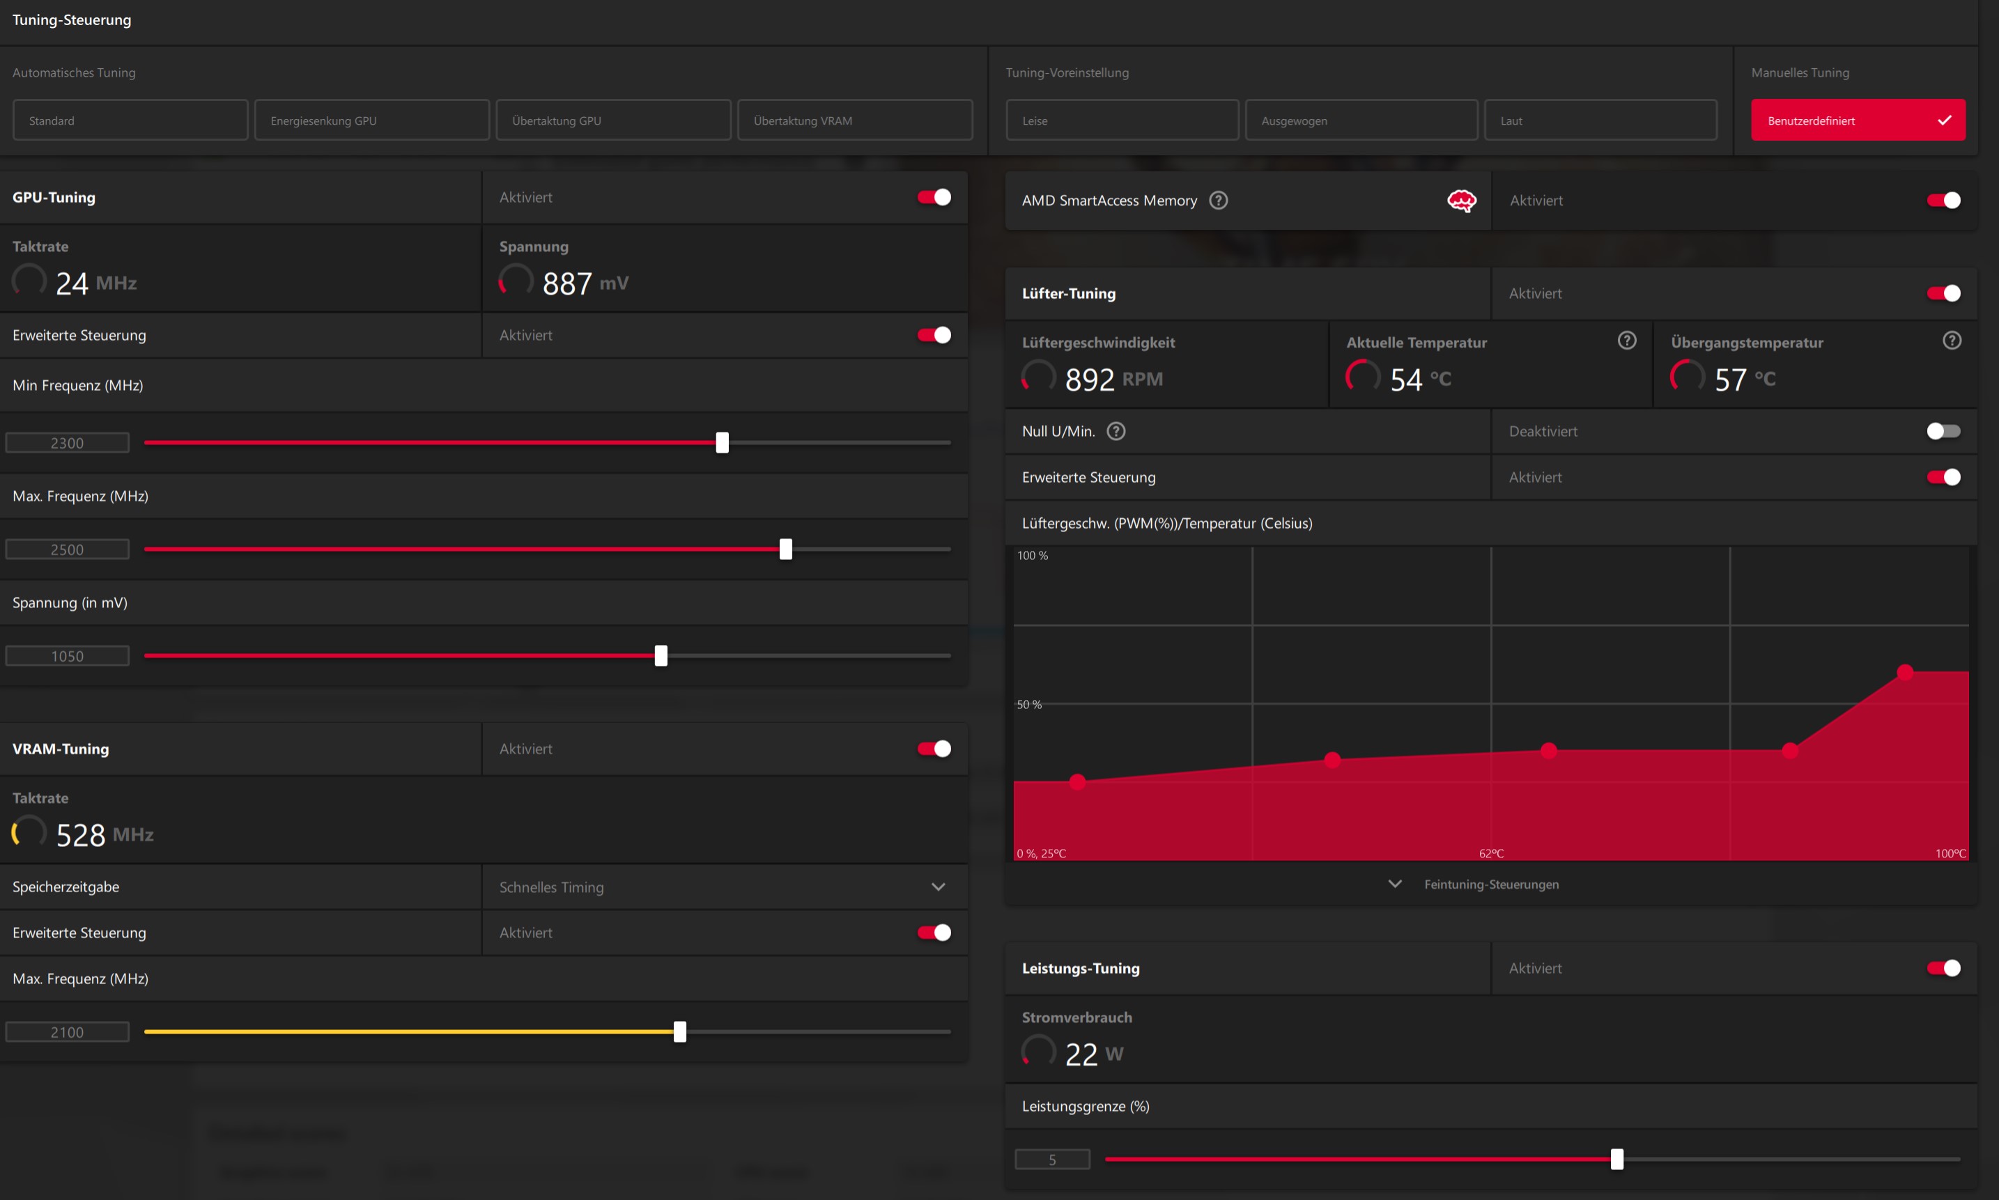Click the Min Frequenz value field 2300
Screen dimensions: 1999x1200
click(x=67, y=443)
